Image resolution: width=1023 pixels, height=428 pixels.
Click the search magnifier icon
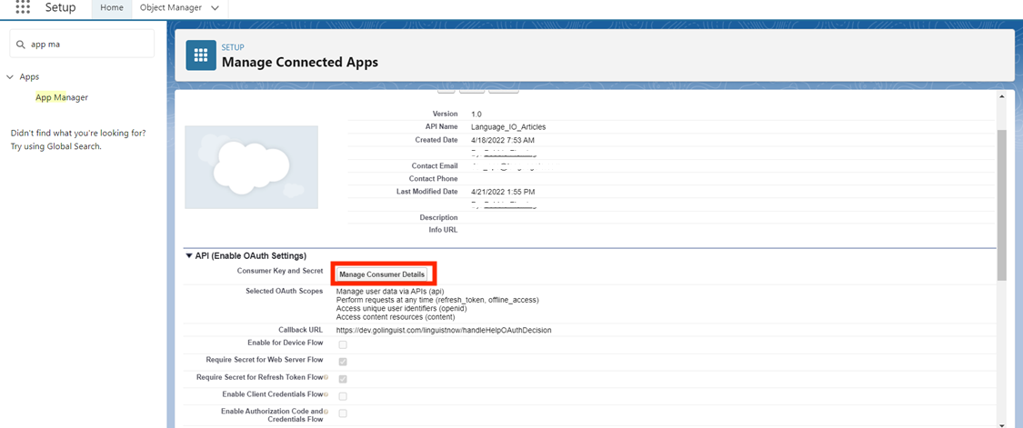[22, 45]
